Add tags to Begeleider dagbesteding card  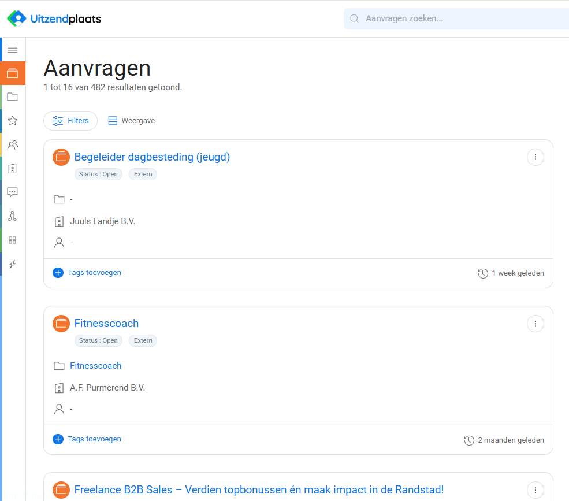(x=87, y=273)
